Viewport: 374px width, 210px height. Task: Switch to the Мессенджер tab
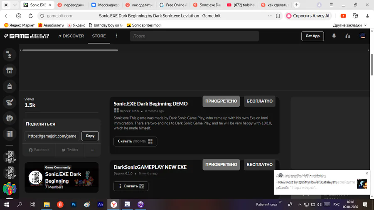click(106, 5)
